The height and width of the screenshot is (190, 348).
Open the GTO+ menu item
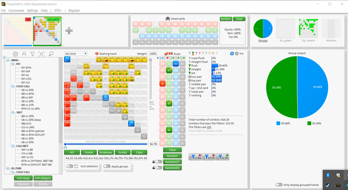[x=58, y=10]
